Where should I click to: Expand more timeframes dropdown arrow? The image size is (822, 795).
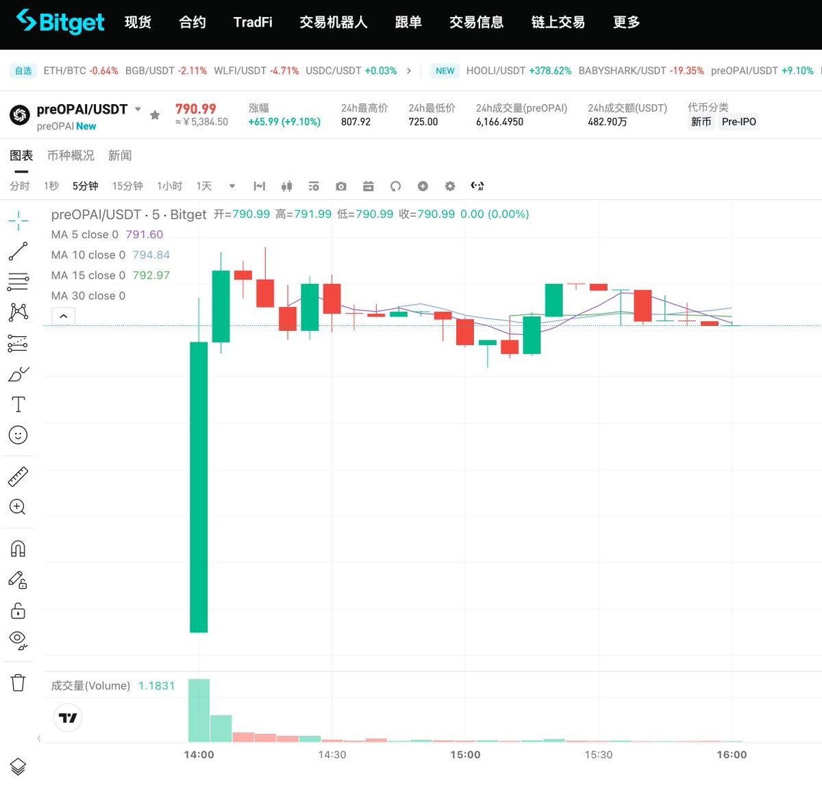pyautogui.click(x=232, y=186)
